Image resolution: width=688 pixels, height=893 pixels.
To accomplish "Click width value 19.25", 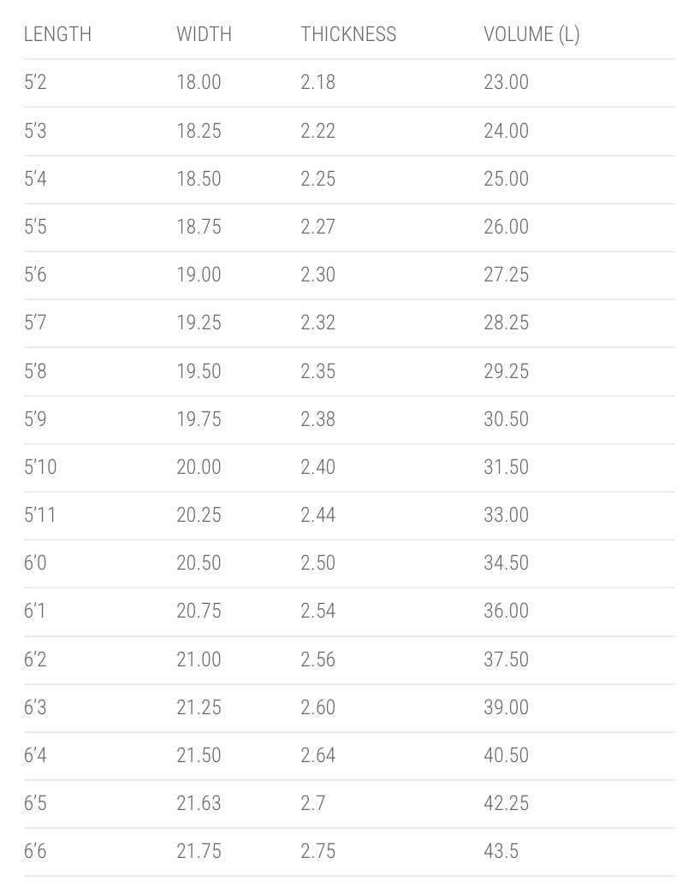I will point(199,322).
